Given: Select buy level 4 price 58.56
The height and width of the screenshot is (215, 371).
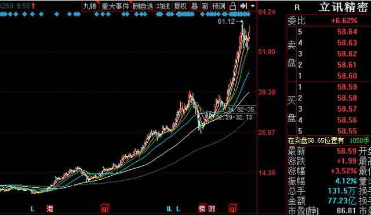Looking at the screenshot, I should pyautogui.click(x=347, y=120).
